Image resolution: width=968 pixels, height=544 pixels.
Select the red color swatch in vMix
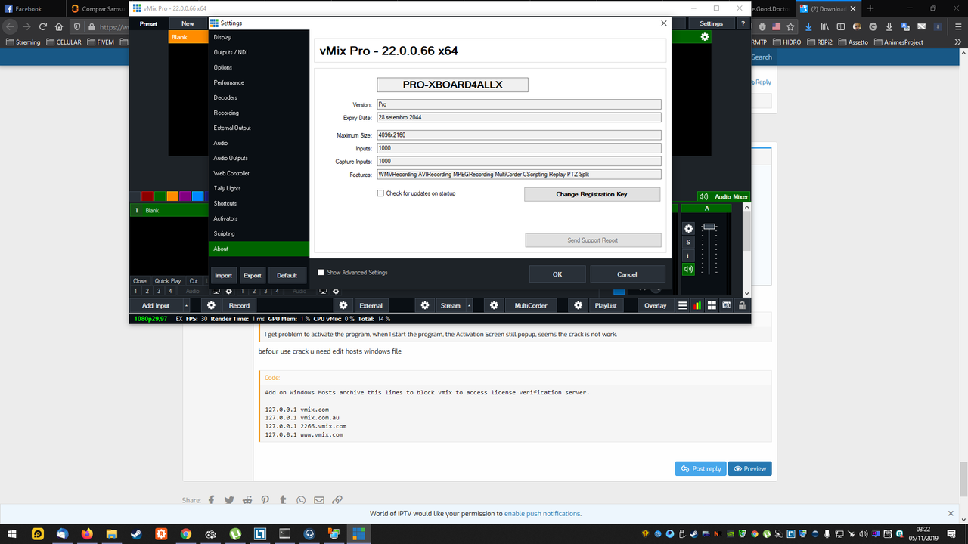point(148,196)
